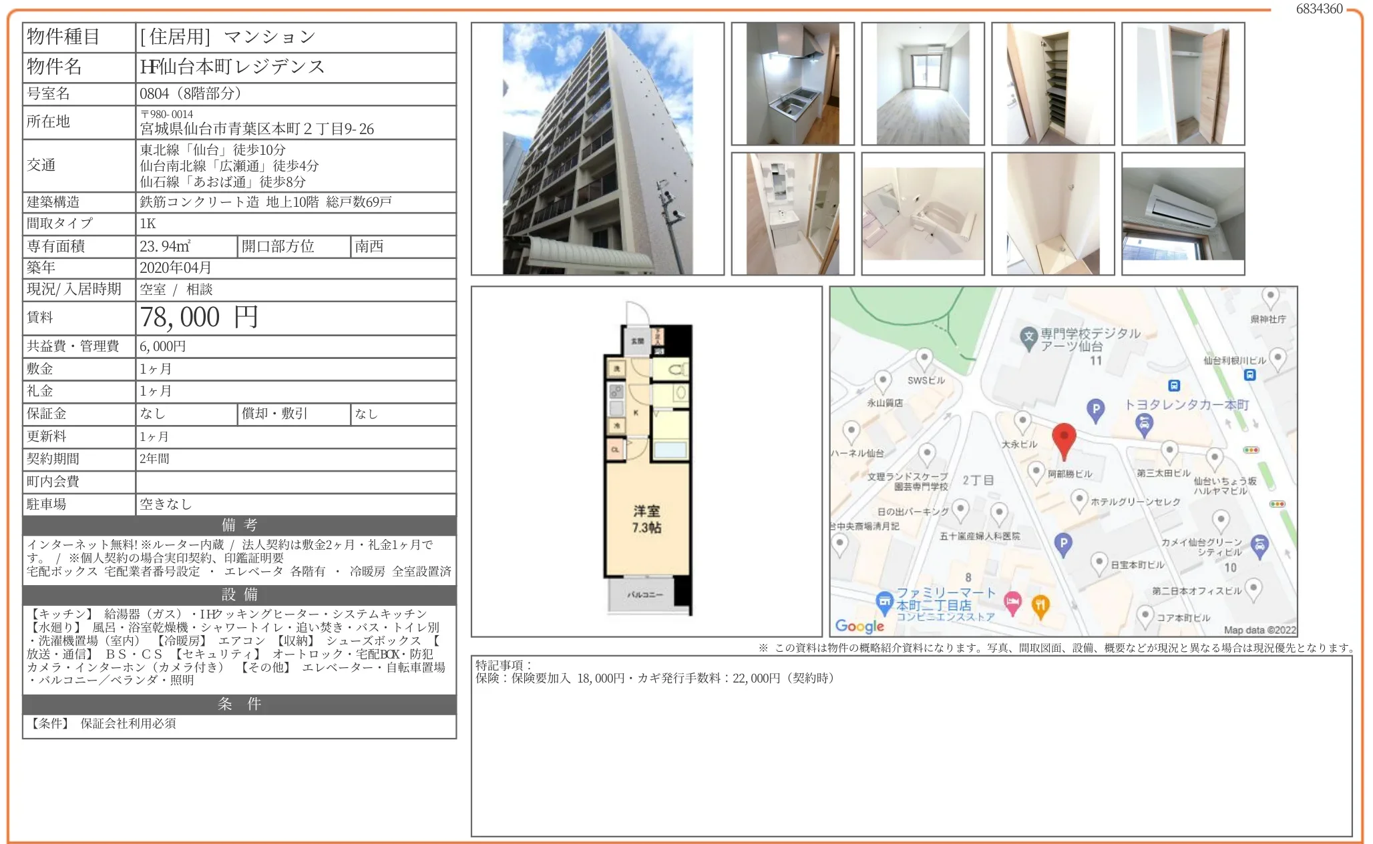Screen dimensions: 1373x844
Task: Click the parking P icon left of トヨタレンタカー本町
Action: pos(1095,410)
